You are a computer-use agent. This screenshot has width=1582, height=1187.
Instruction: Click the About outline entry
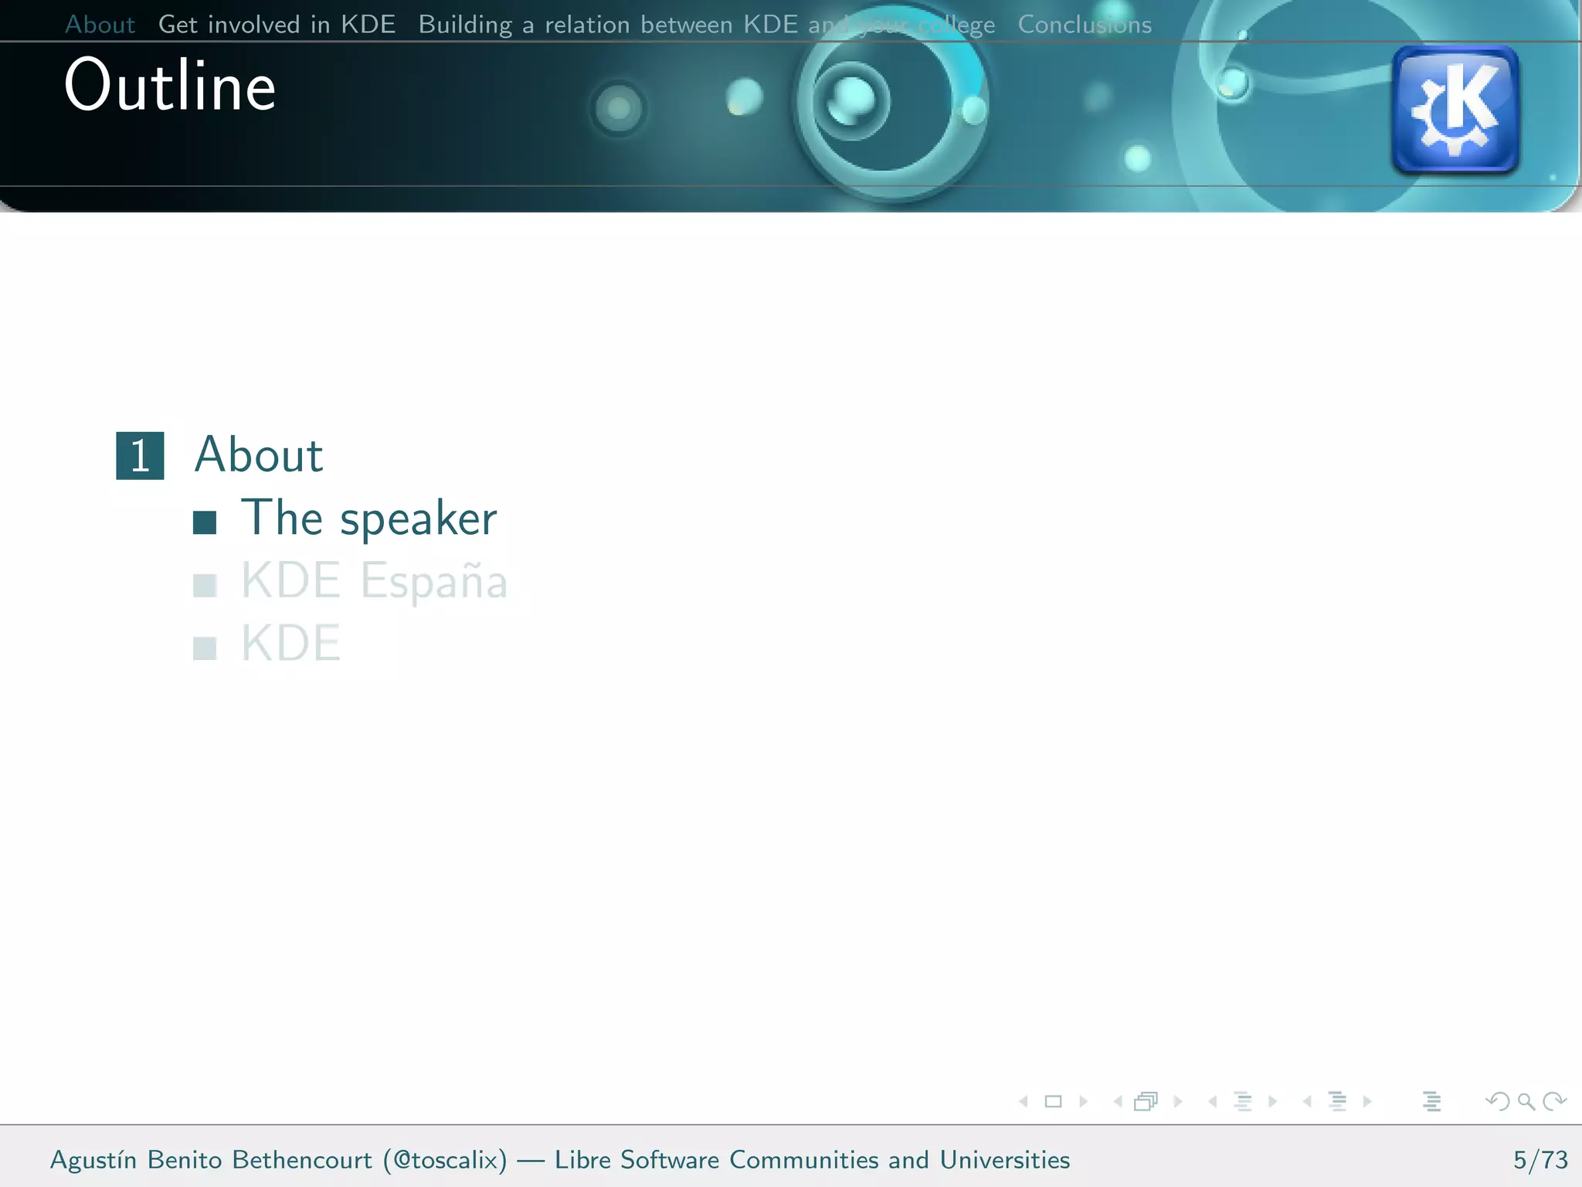(259, 454)
